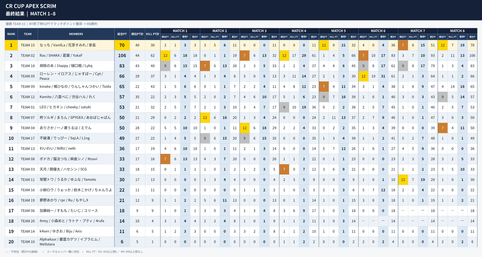The width and height of the screenshot is (482, 257).
Task: Click the TEAM 08 name cell
Action: tap(28, 159)
